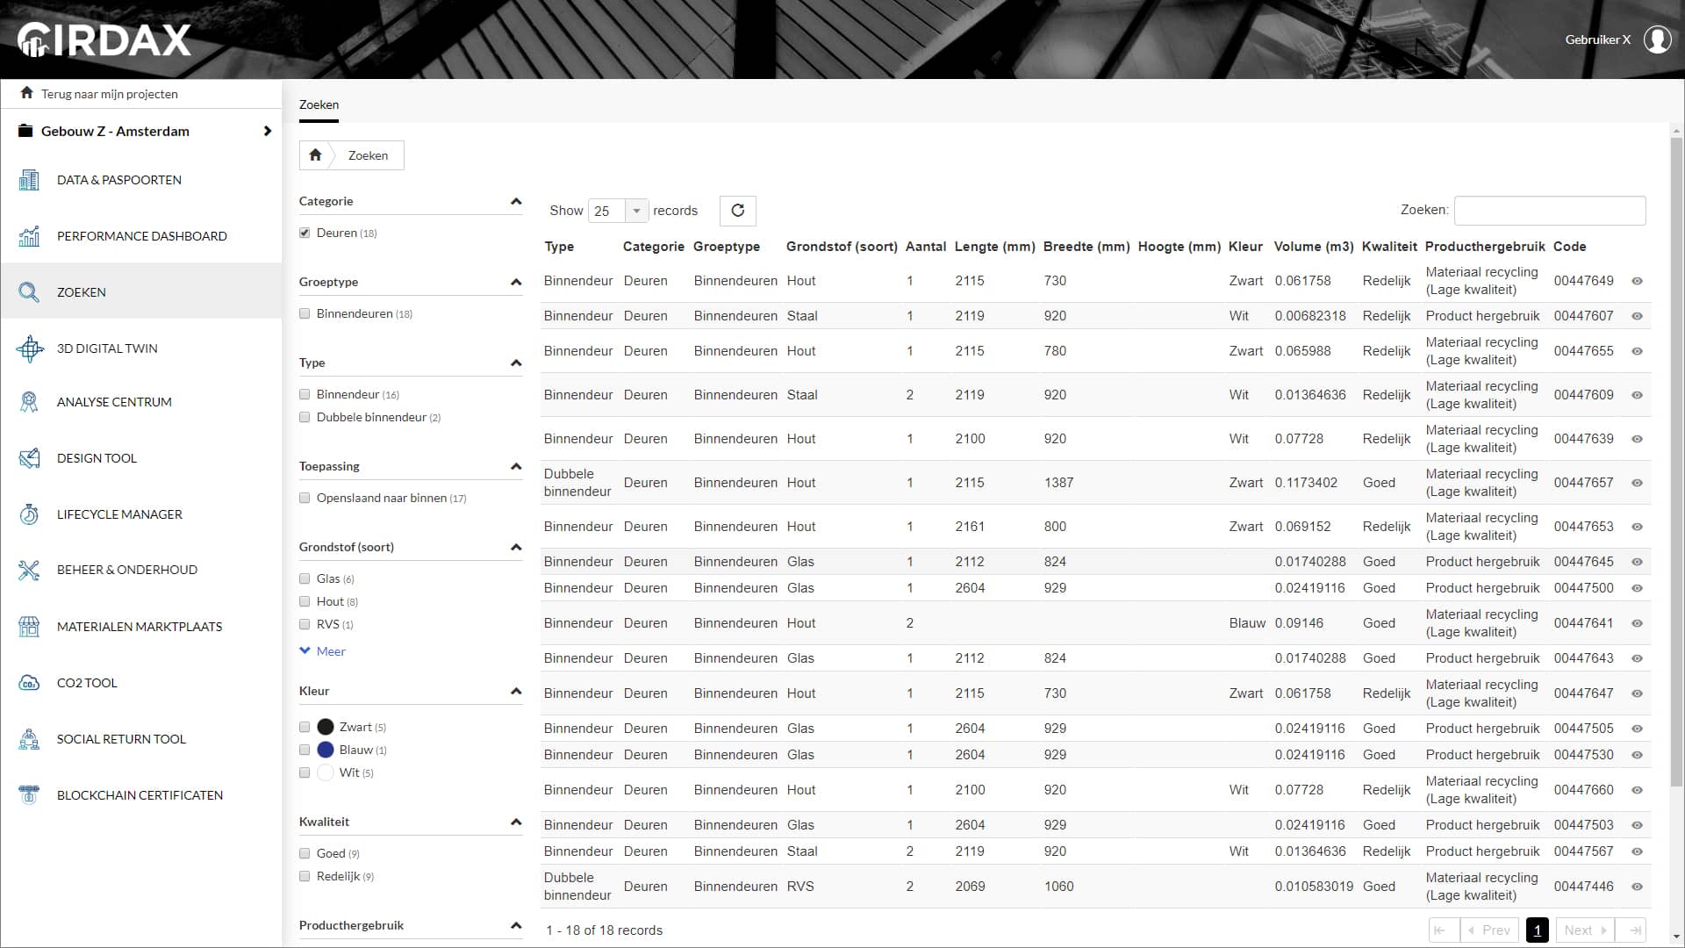
Task: Collapse the Kwaliteit filter section
Action: tap(516, 822)
